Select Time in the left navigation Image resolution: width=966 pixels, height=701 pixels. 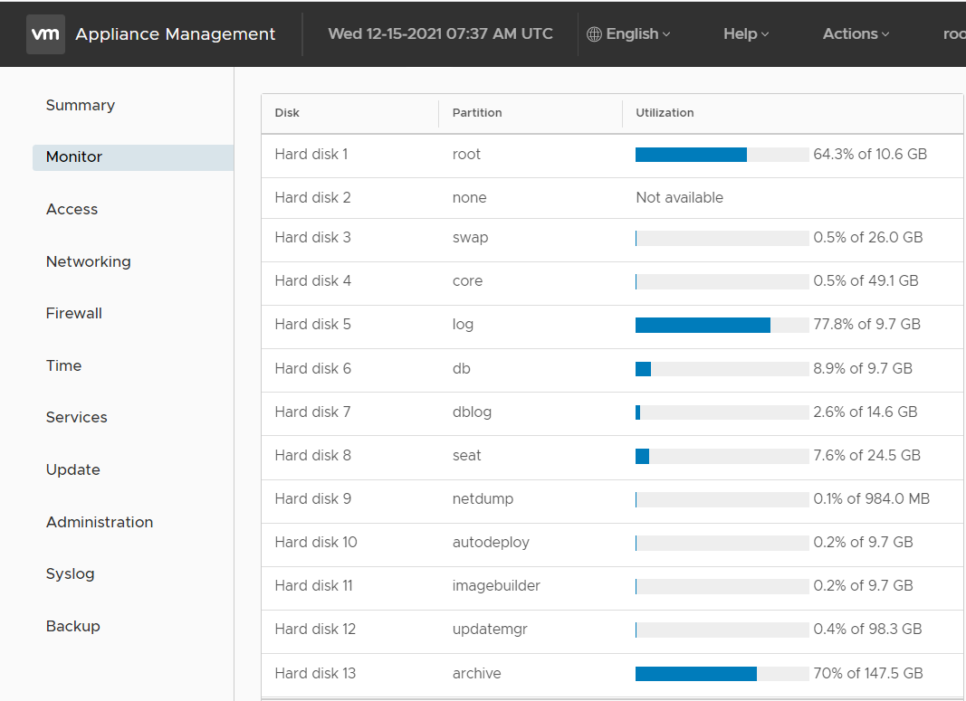coord(63,365)
